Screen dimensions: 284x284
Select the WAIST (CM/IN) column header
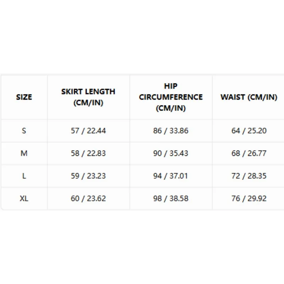pyautogui.click(x=249, y=97)
